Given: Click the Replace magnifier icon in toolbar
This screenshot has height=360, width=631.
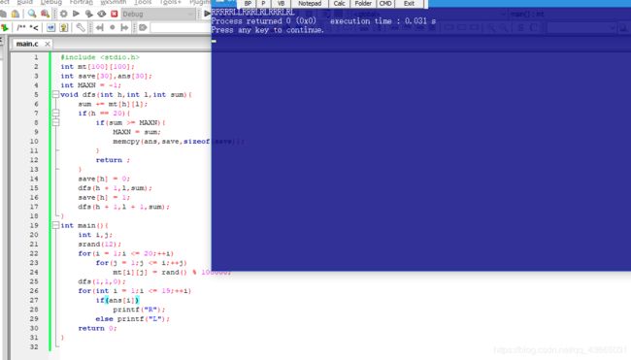Looking at the screenshot, I should point(45,14).
